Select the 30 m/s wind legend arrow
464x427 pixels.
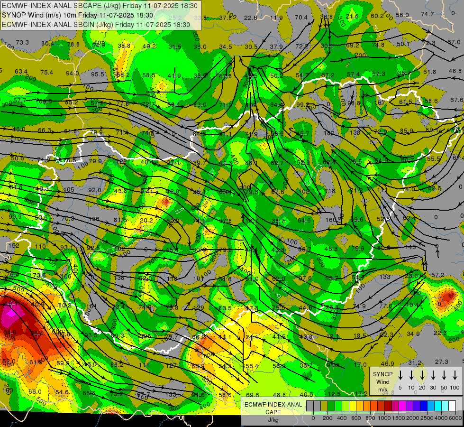(433, 375)
